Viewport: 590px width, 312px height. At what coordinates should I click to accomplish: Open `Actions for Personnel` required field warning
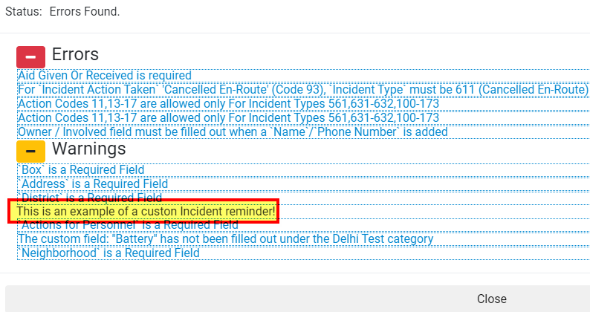click(x=128, y=225)
